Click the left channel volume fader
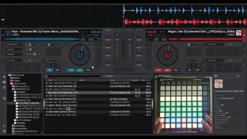 point(117,50)
